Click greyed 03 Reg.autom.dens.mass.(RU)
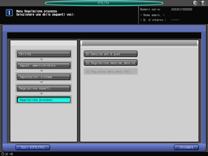The width and height of the screenshot is (208, 156). [111, 71]
